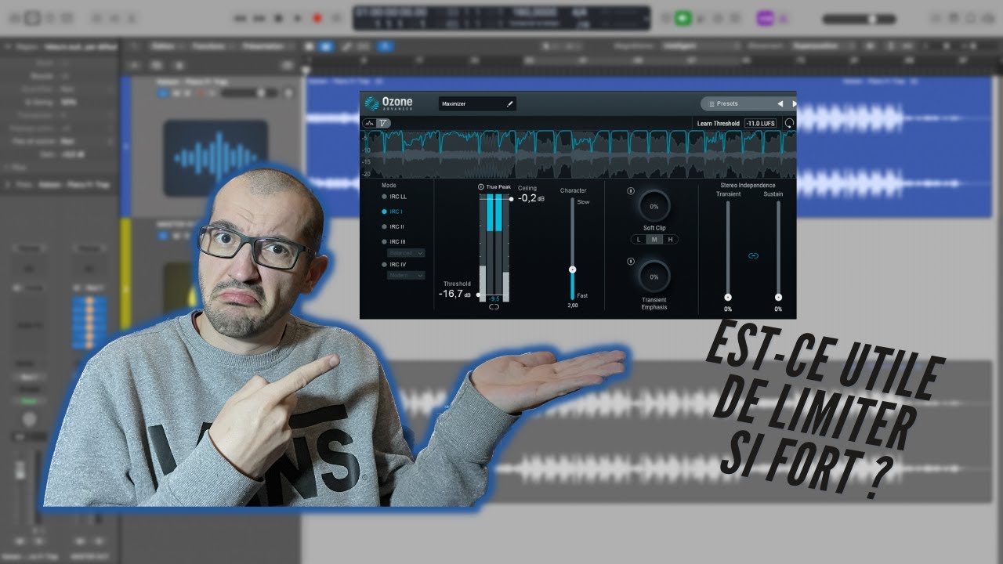Select IRC I mode

coord(393,211)
